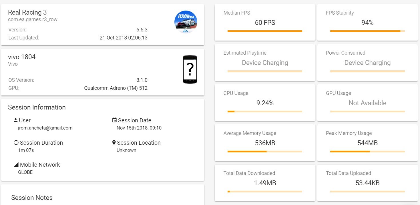Select the GPU Usage Not Available card
Image resolution: width=420 pixels, height=205 pixels.
coord(367,103)
